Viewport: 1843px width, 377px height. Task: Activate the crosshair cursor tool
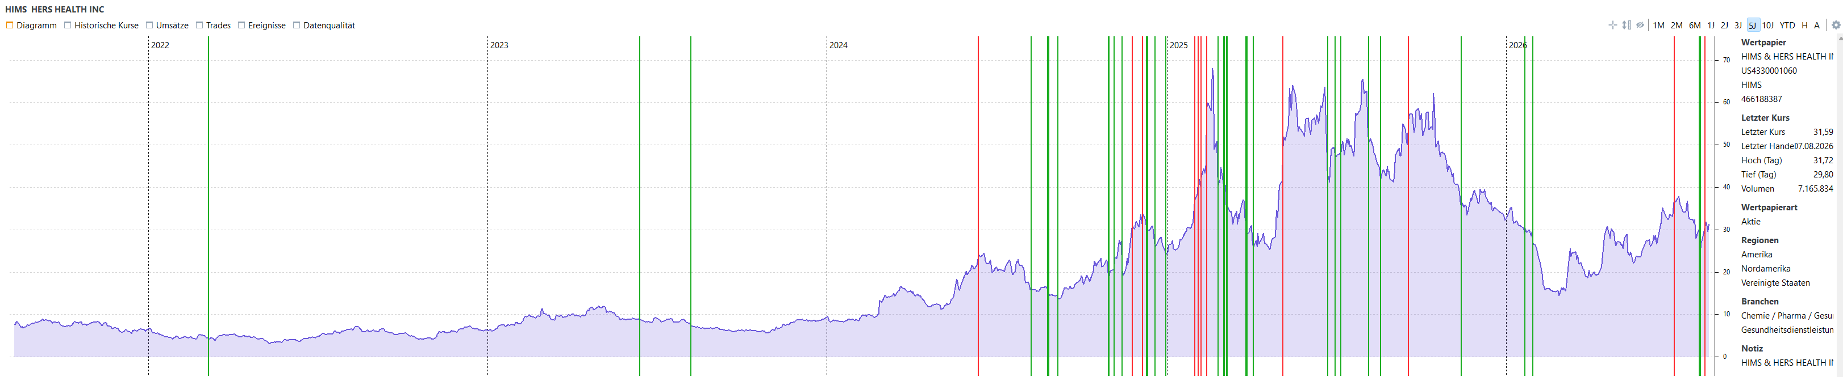(1612, 25)
